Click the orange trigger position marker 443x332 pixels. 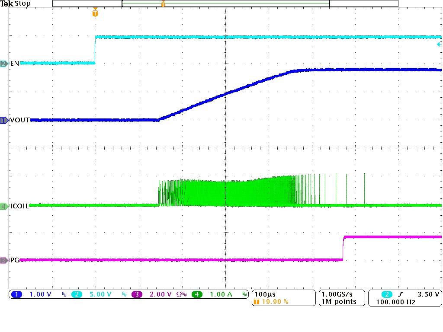95,13
